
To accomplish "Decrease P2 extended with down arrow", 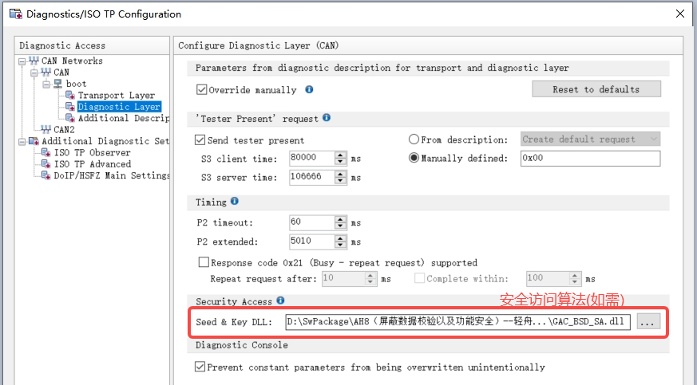I will (x=340, y=246).
